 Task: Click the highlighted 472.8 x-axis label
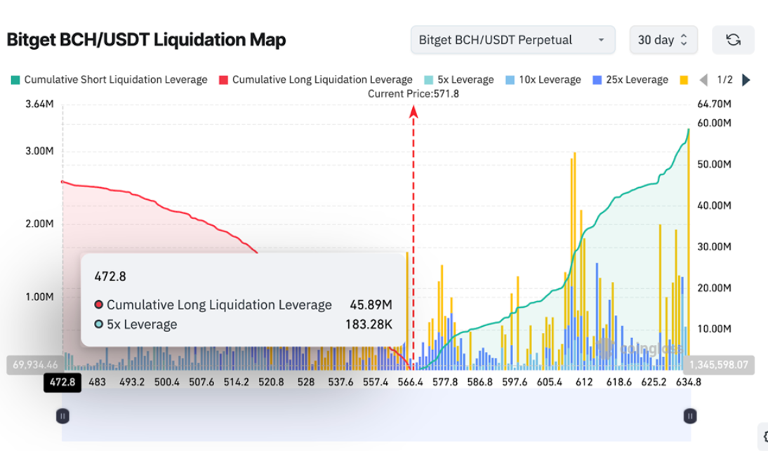click(62, 382)
